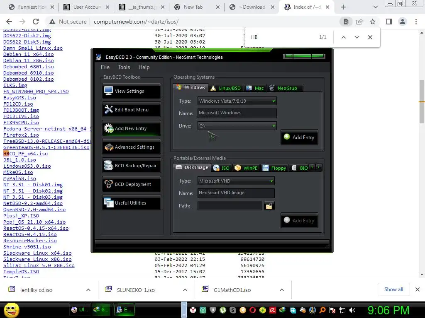Open the Not secure warning icon

(52, 22)
